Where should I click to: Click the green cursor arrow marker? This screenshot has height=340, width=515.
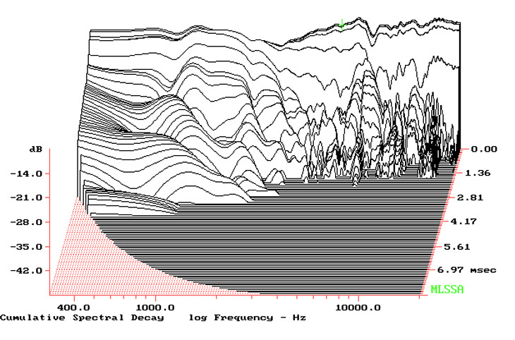coord(341,25)
